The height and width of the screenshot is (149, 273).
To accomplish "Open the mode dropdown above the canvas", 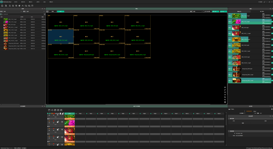I will coord(198,12).
